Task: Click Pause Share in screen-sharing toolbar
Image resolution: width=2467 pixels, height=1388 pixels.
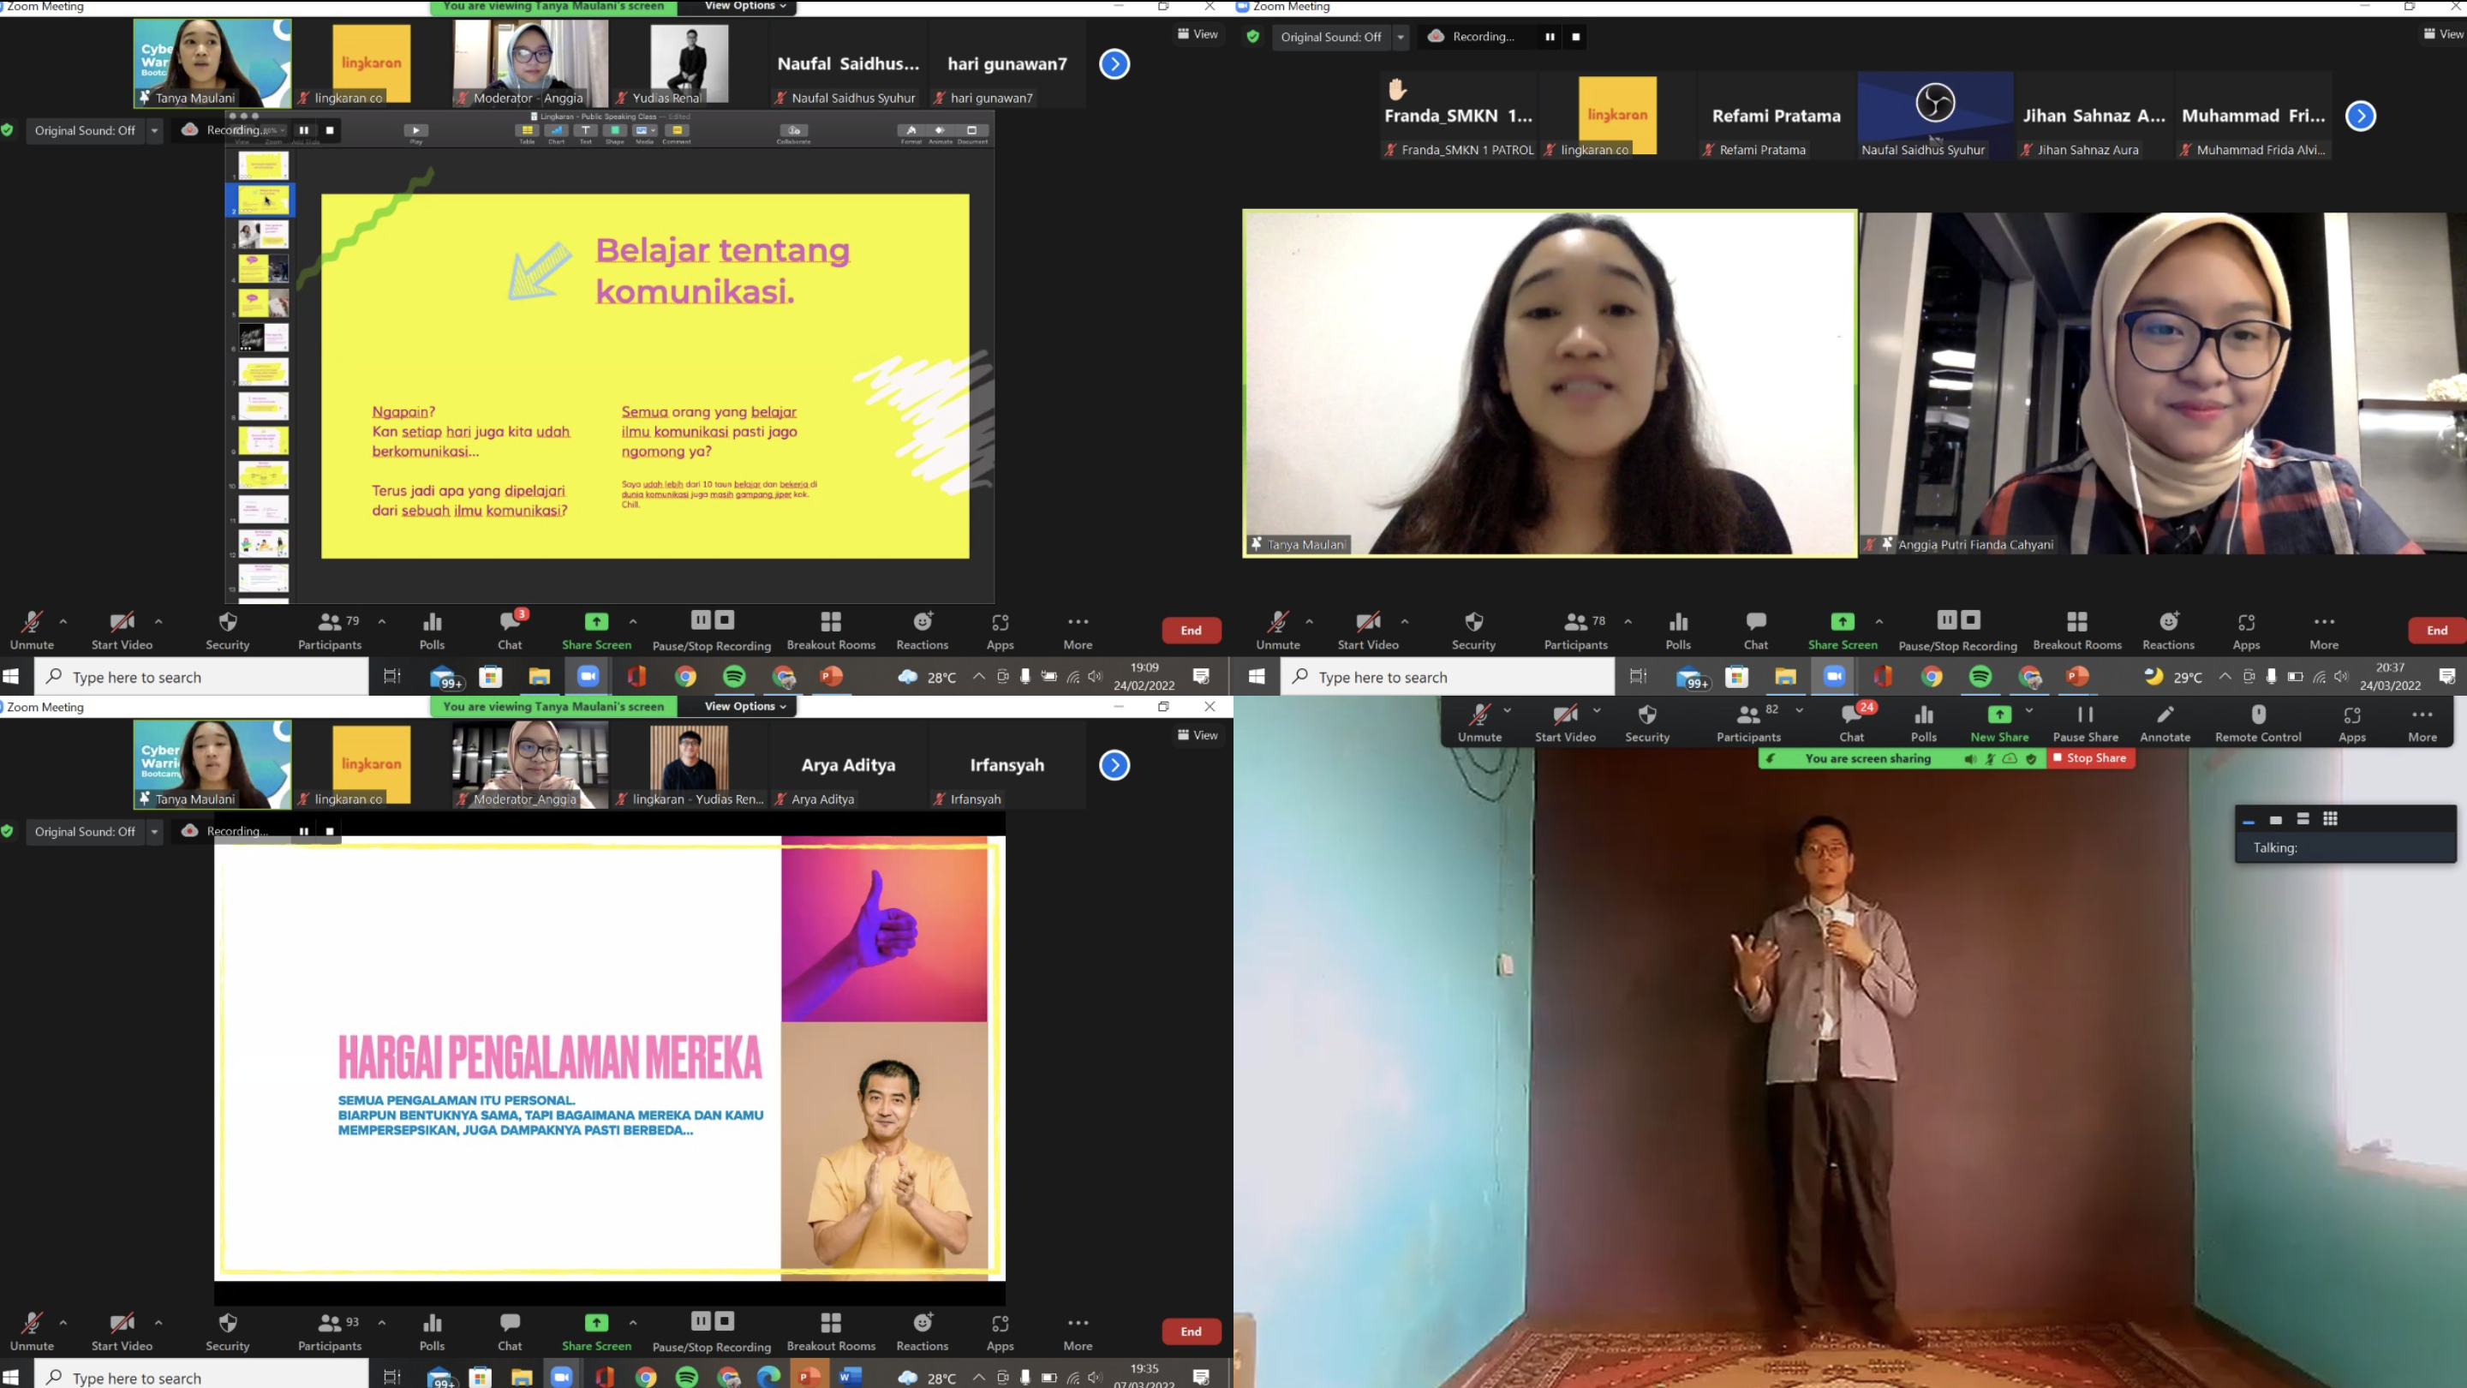Action: point(2086,723)
